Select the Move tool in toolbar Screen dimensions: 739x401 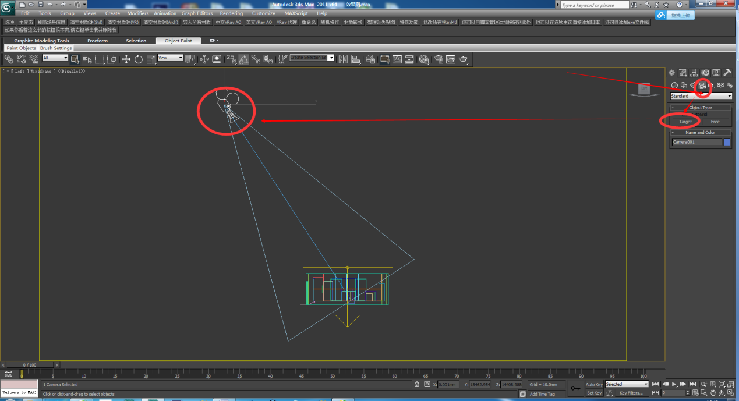coord(126,59)
